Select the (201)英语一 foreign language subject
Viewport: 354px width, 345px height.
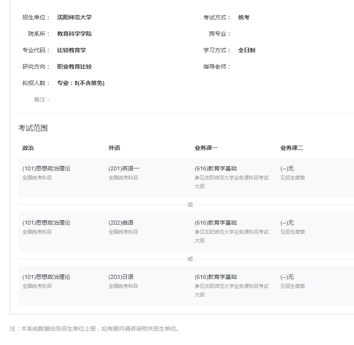[124, 168]
